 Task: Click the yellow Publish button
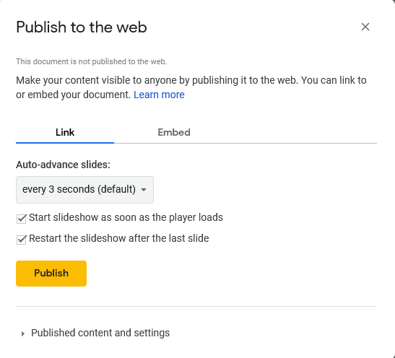coord(51,273)
